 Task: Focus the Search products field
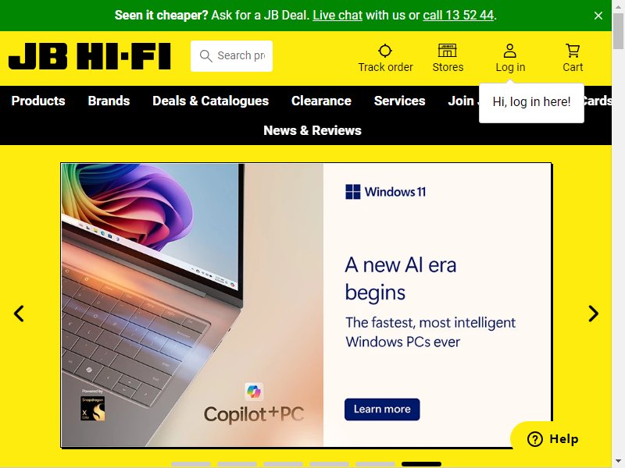pos(231,56)
